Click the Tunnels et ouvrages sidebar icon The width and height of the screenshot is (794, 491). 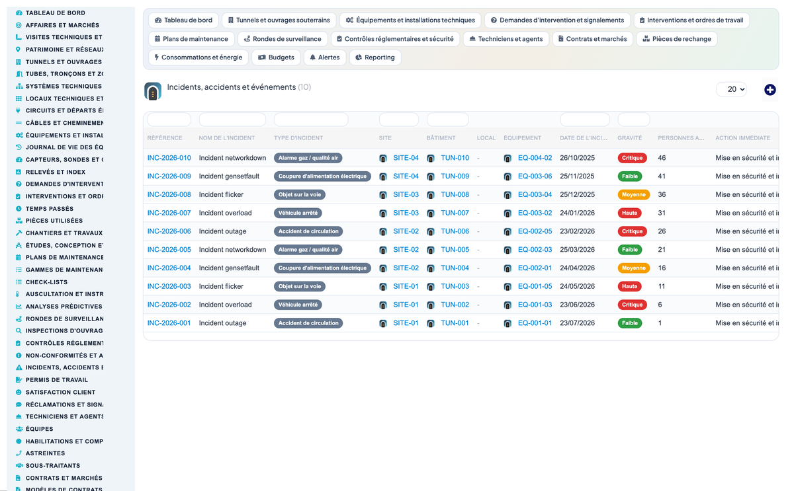click(x=19, y=61)
